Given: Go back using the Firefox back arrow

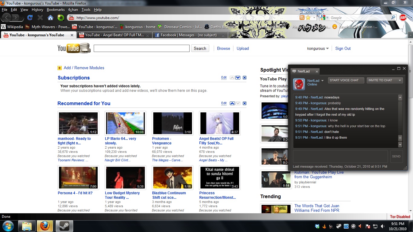Looking at the screenshot, I should coord(7,18).
